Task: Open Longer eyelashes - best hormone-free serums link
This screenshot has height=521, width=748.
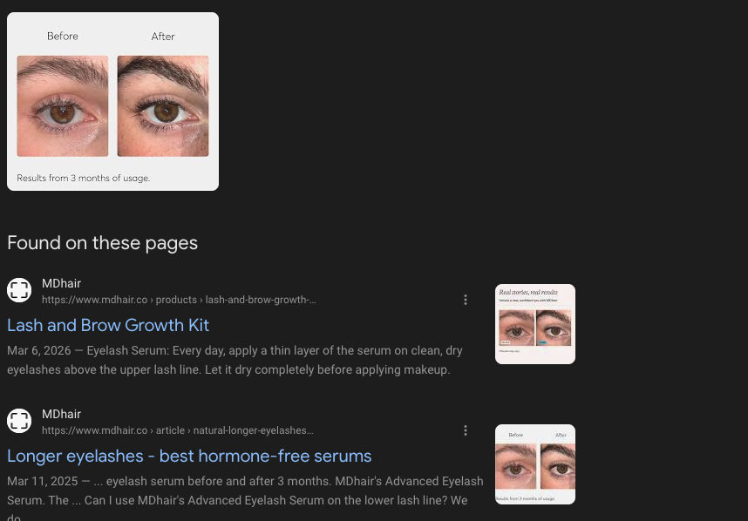Action: 189,456
